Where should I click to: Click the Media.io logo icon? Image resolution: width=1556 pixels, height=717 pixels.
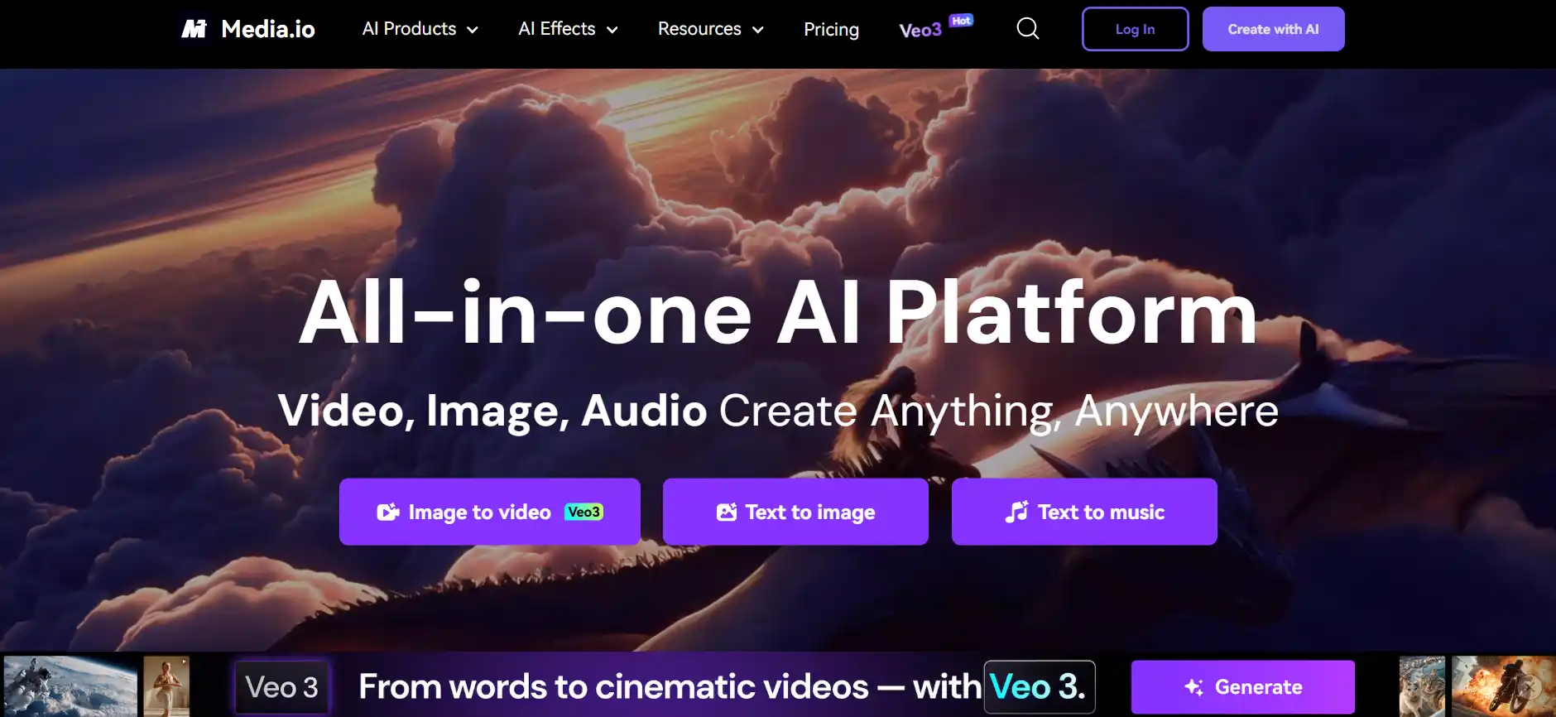194,29
